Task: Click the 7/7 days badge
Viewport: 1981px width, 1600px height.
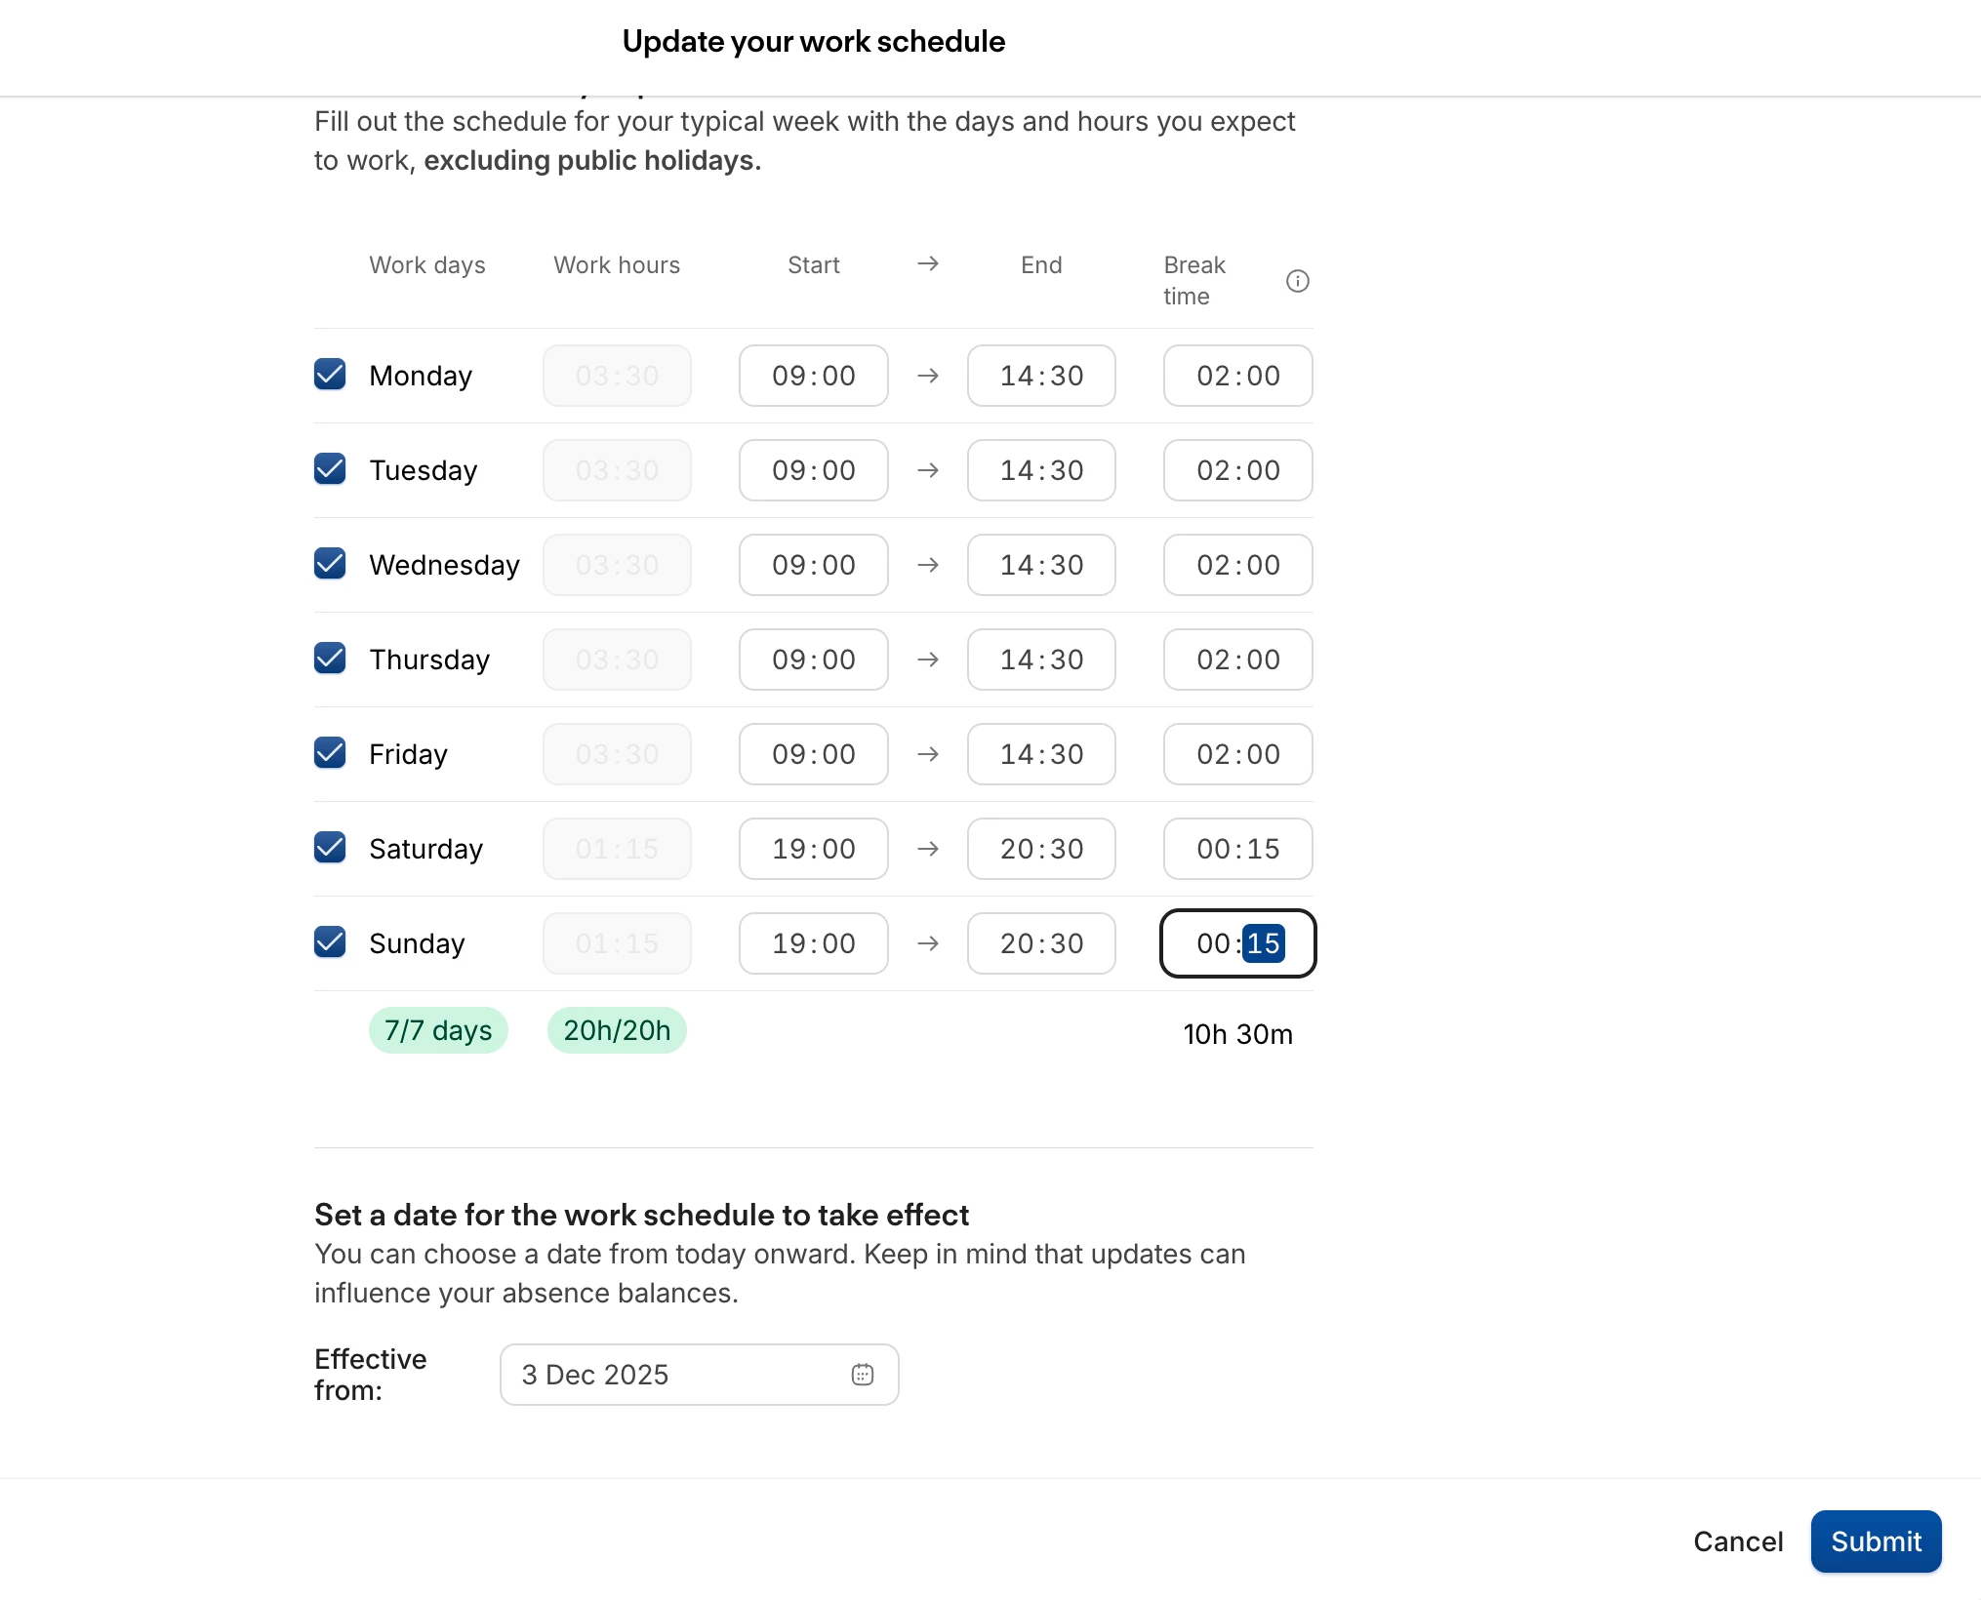Action: 438,1030
